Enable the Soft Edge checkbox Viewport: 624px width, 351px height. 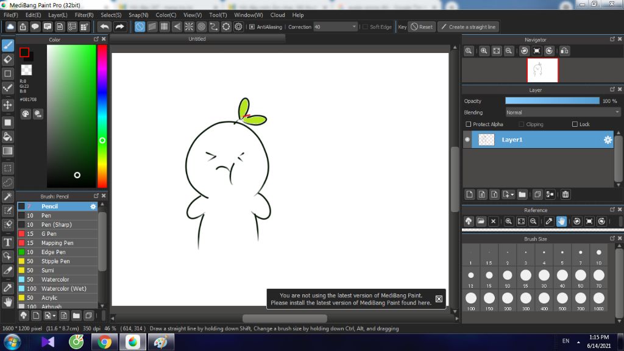366,27
